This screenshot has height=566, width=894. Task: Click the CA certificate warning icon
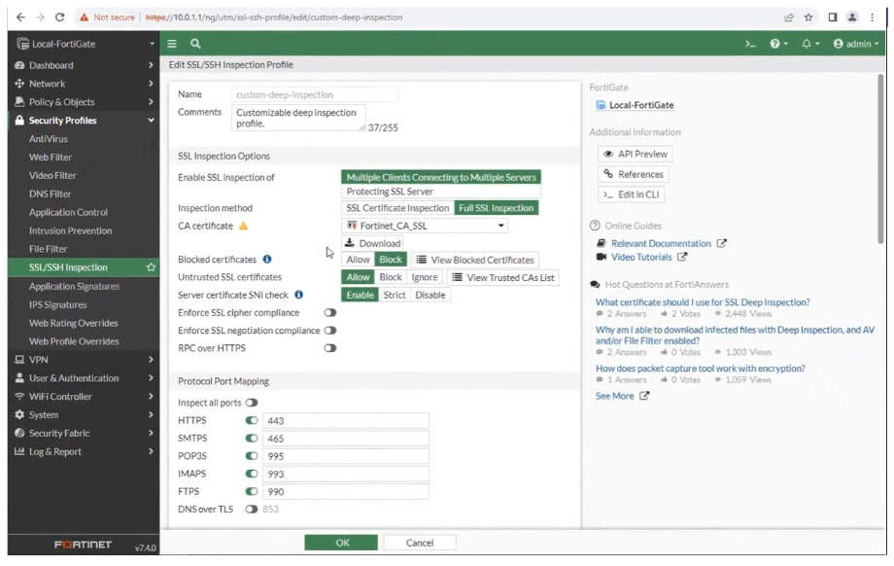tap(244, 226)
